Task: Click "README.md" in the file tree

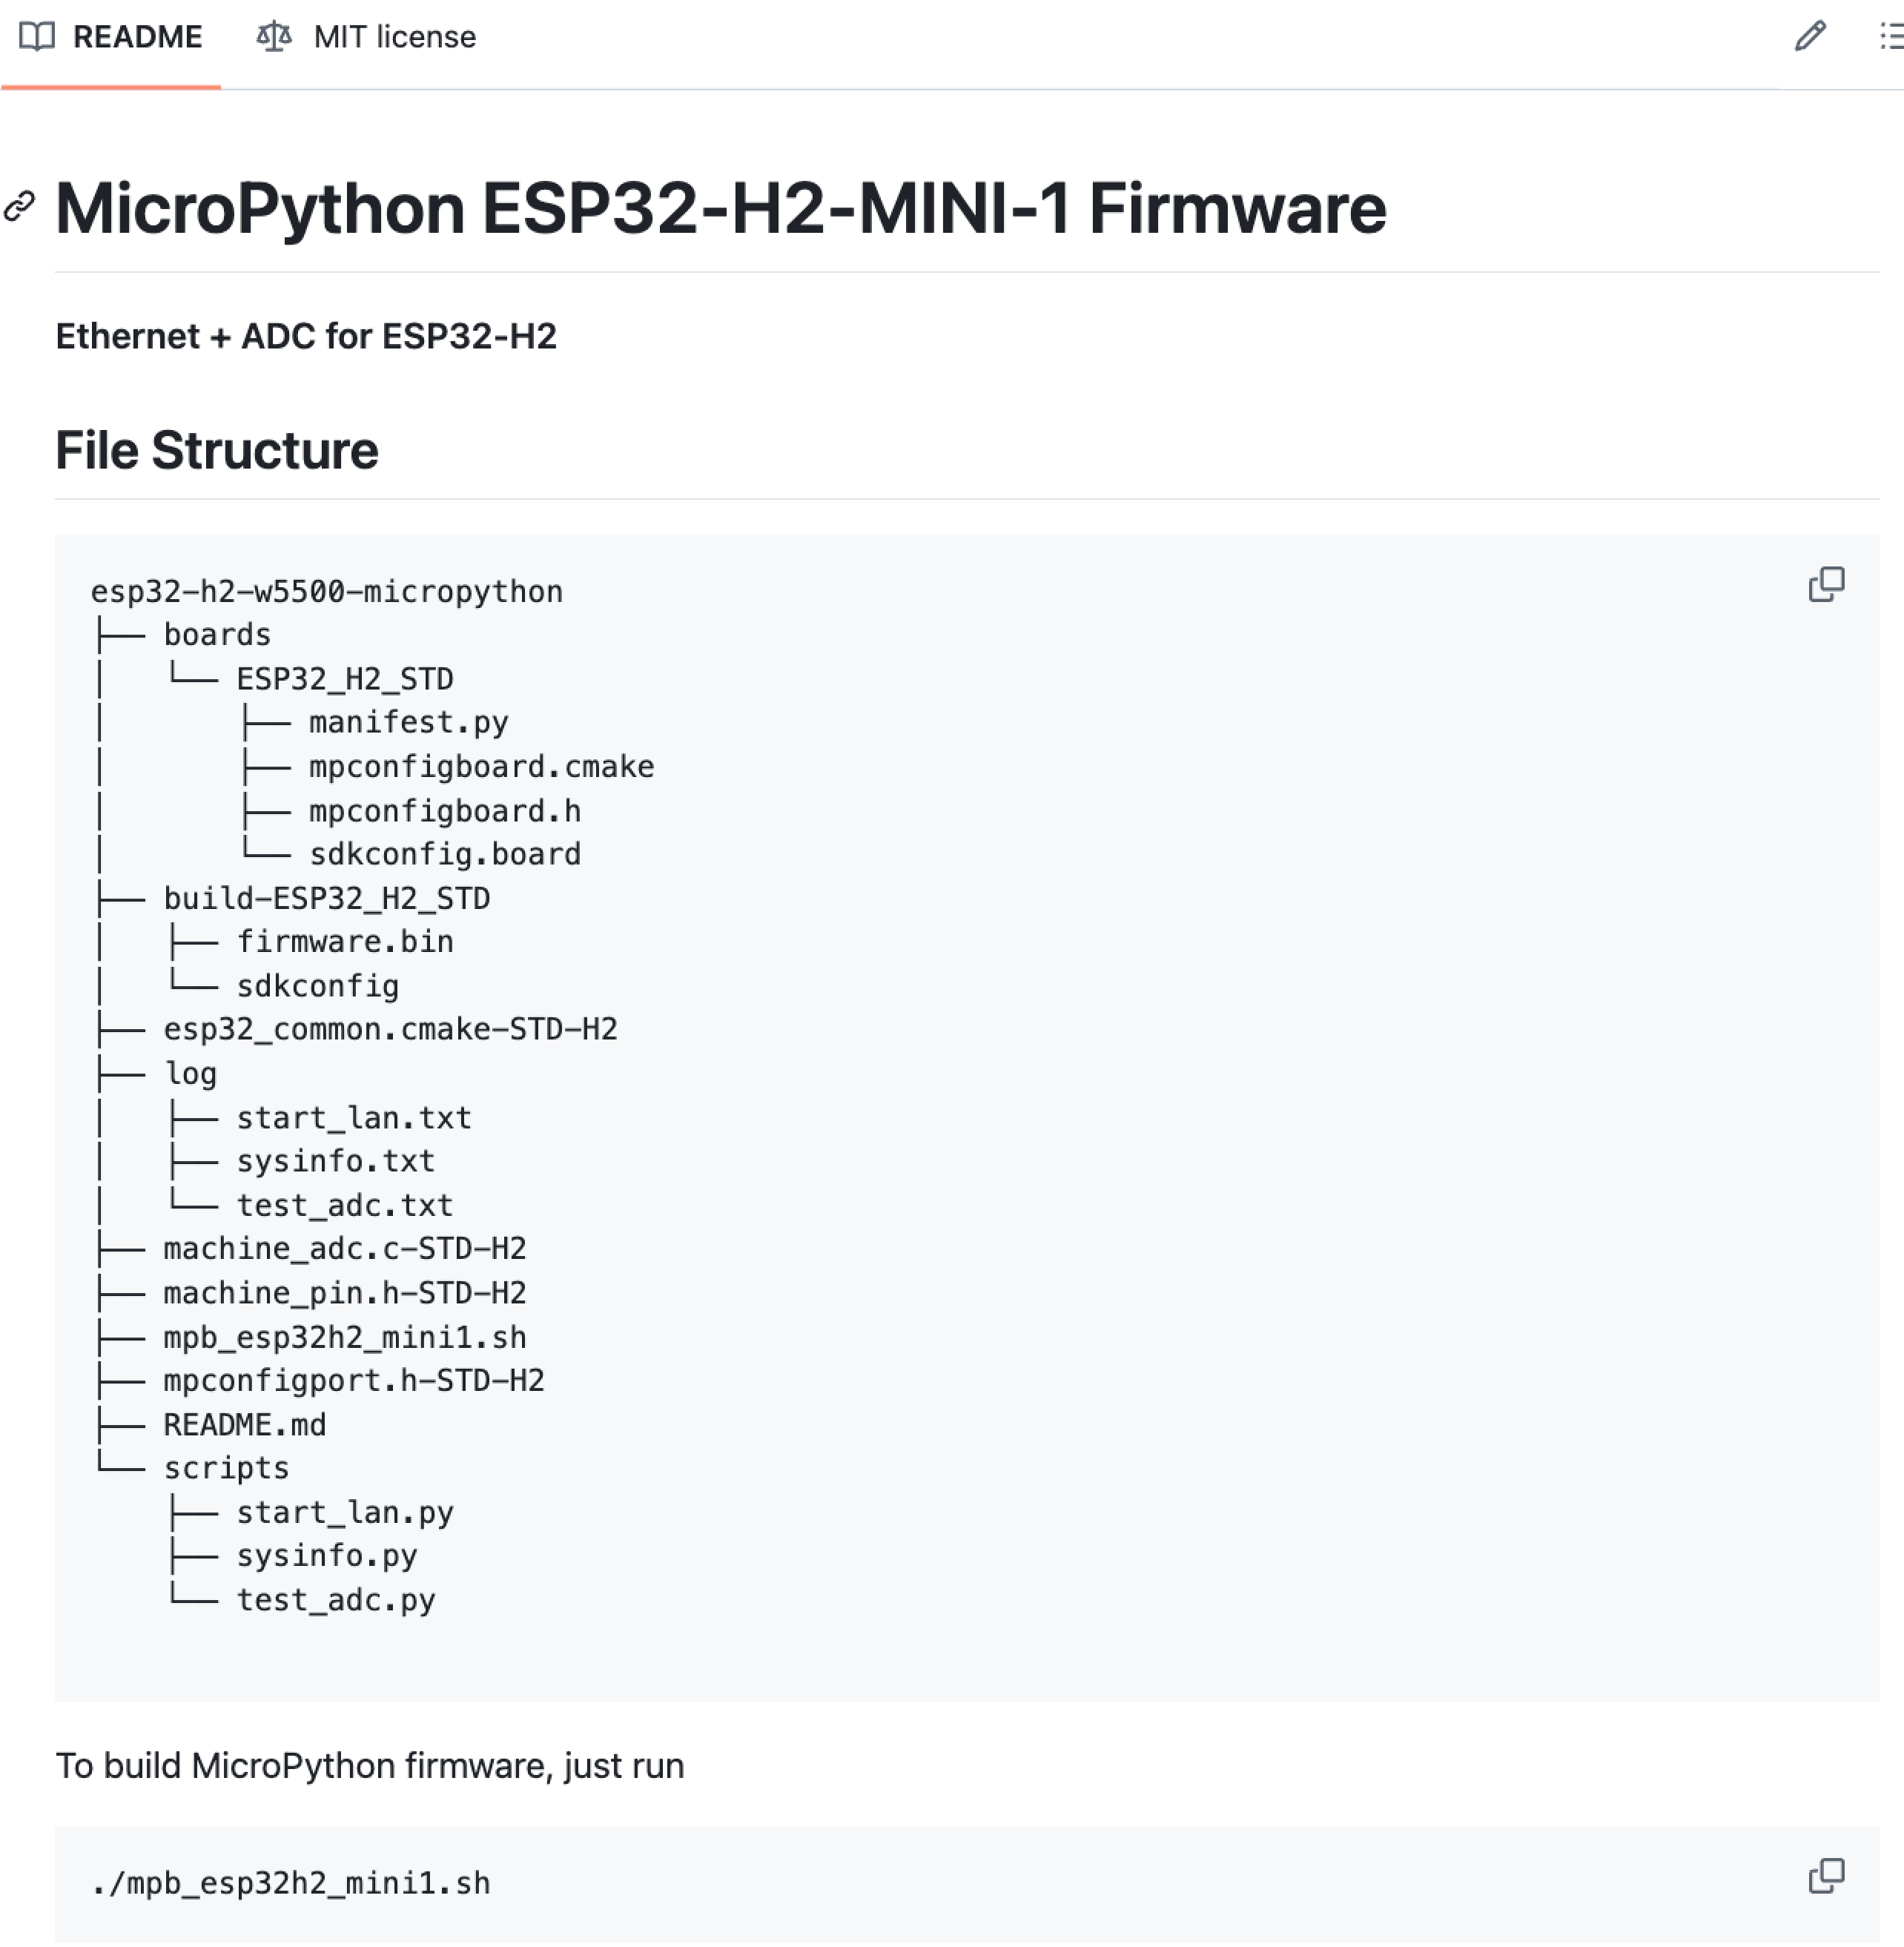Action: point(245,1425)
